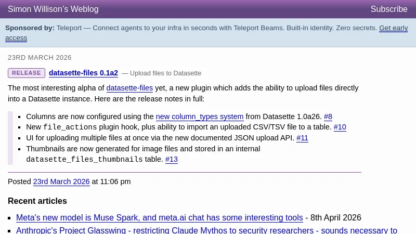The height and width of the screenshot is (234, 416).
Task: Open the datasette-files 0.1a2 release title
Action: [83, 73]
